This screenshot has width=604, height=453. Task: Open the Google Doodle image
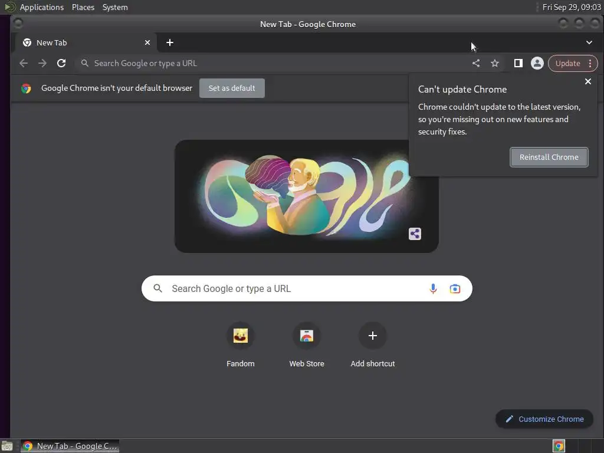pos(307,196)
